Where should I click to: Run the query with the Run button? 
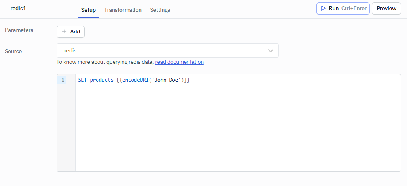pyautogui.click(x=343, y=8)
